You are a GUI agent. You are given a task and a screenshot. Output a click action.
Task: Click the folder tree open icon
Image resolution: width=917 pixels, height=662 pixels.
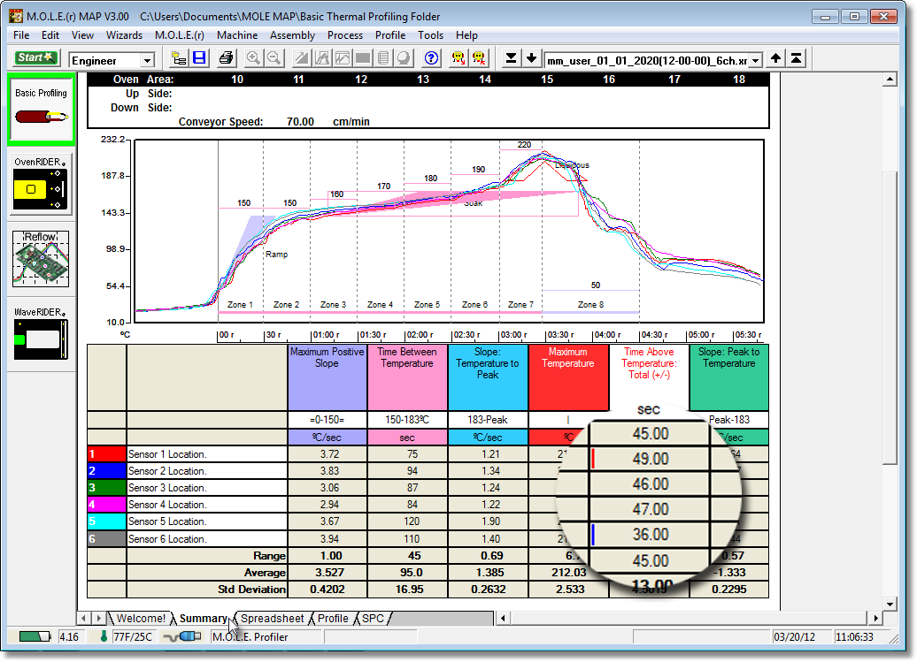(x=179, y=58)
